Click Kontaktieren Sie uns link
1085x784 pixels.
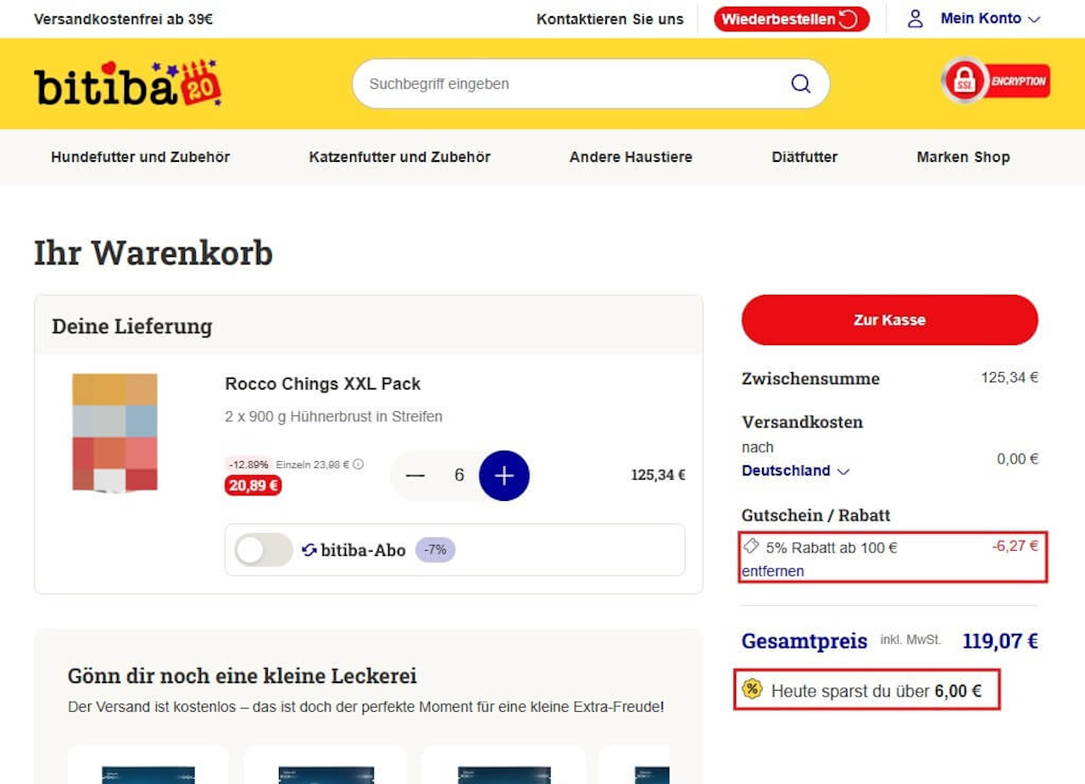click(x=610, y=19)
